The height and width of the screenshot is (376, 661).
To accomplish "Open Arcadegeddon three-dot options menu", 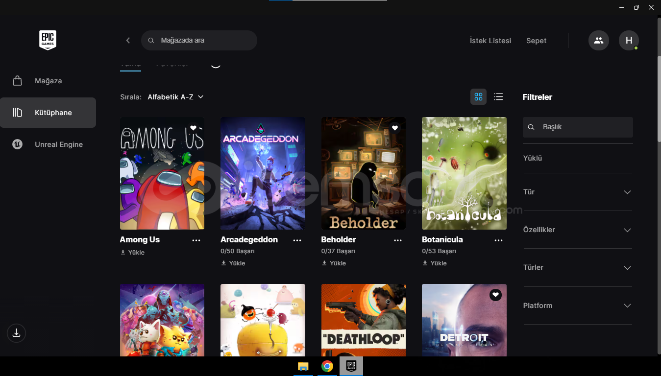I will click(x=297, y=240).
